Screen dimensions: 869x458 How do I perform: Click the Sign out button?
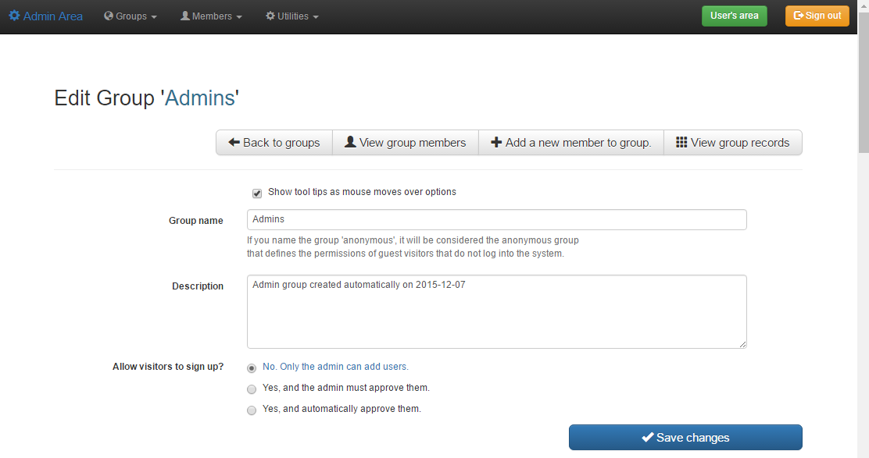[817, 16]
